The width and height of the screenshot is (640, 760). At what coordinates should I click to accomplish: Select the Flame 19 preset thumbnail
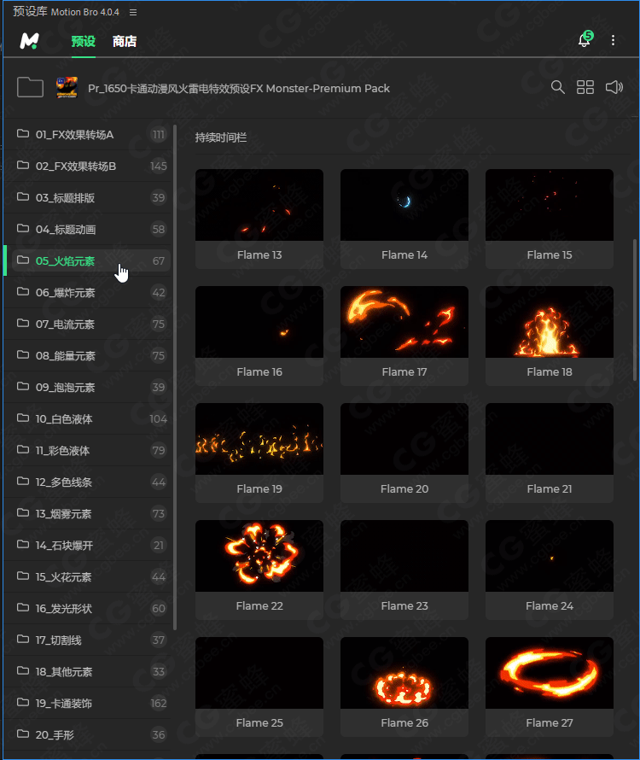click(x=259, y=439)
